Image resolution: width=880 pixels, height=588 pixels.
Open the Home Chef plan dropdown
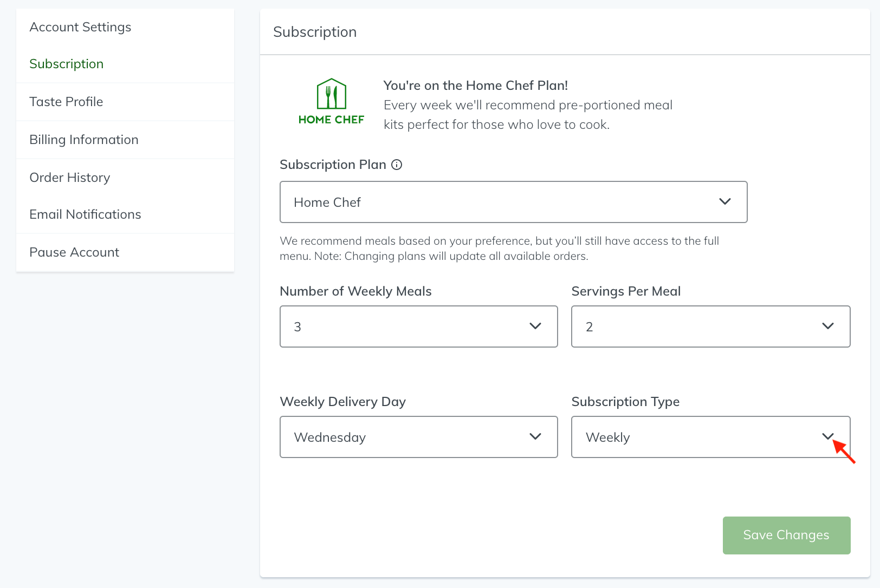[513, 202]
